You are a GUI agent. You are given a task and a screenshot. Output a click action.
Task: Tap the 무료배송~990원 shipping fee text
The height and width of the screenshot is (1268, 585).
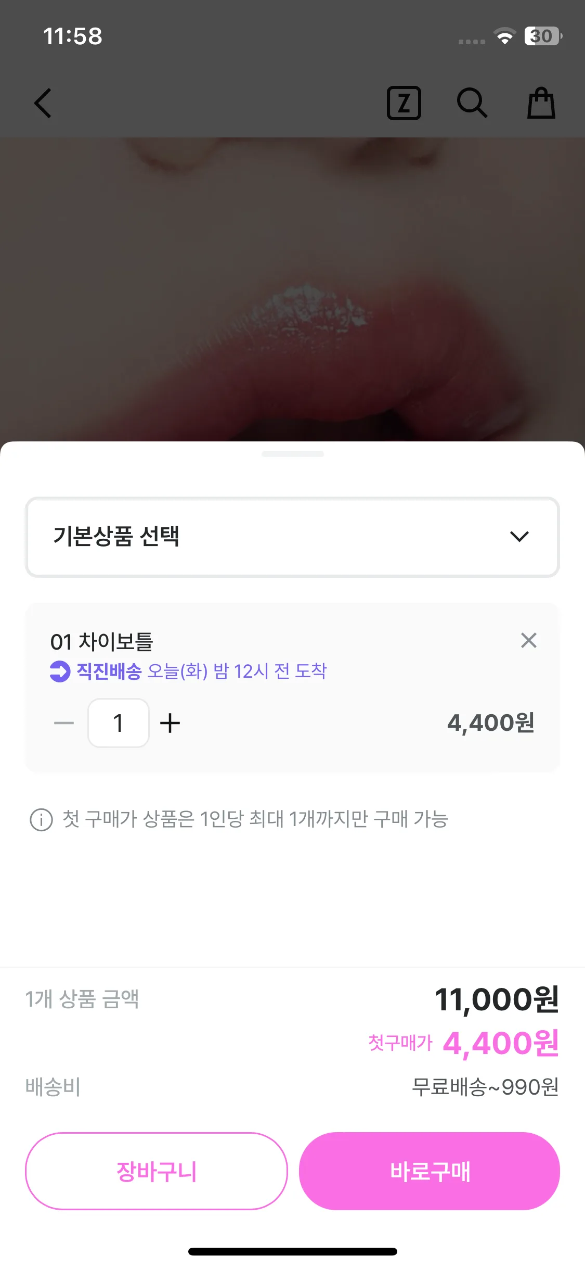click(485, 1087)
